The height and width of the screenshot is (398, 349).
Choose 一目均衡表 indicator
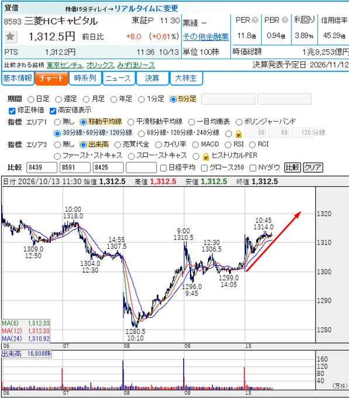pos(191,122)
